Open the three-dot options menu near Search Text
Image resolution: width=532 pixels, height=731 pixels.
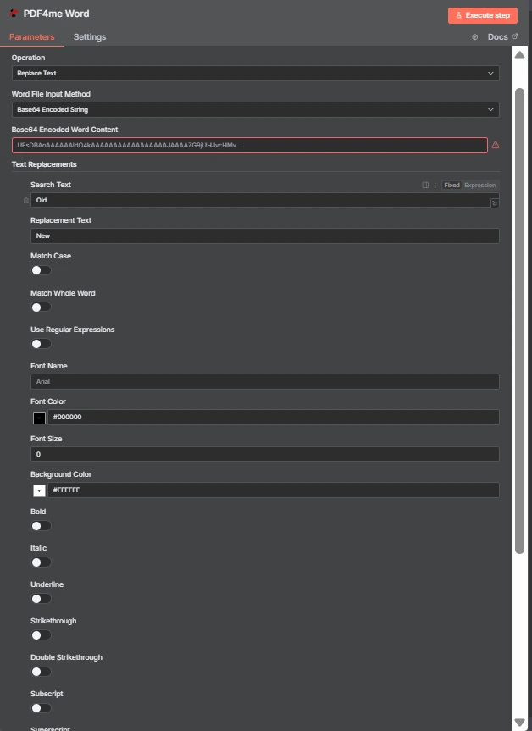pyautogui.click(x=435, y=186)
